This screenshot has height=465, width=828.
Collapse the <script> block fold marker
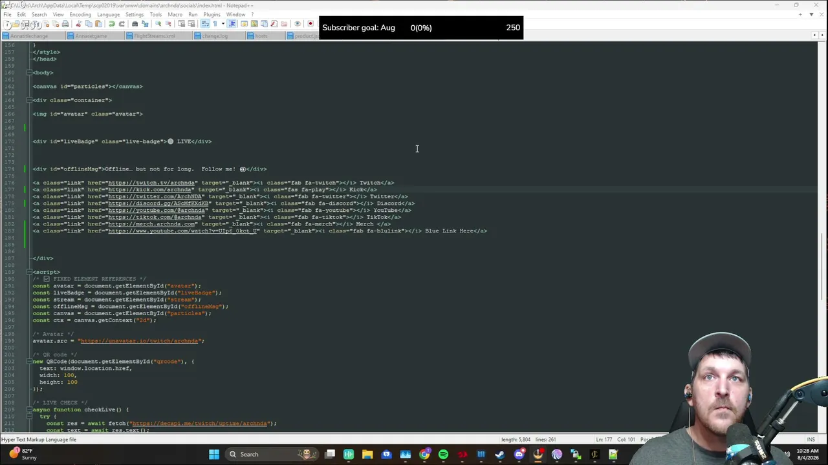(x=29, y=272)
